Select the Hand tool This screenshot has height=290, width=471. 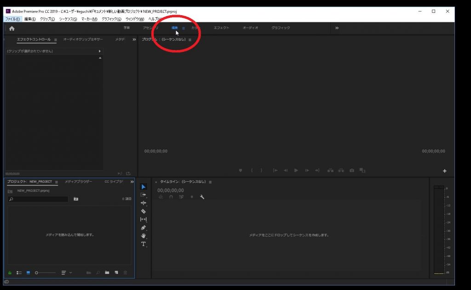[143, 236]
